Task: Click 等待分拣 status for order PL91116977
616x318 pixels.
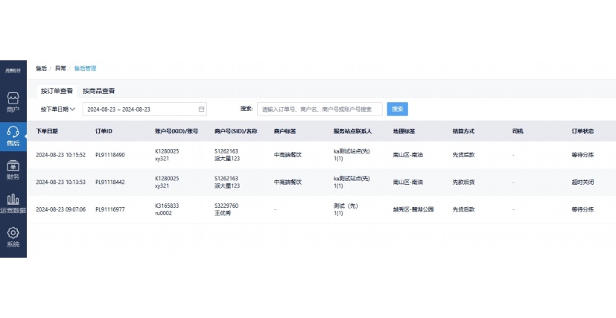Action: [582, 210]
